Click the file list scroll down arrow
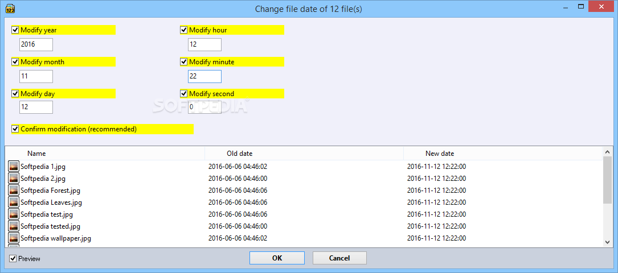 tap(607, 242)
